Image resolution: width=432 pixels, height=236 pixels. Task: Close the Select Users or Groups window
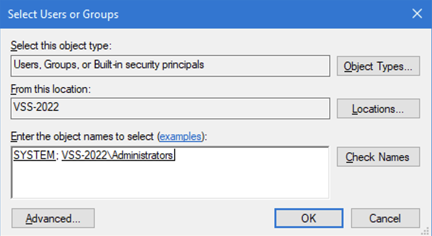coord(417,13)
